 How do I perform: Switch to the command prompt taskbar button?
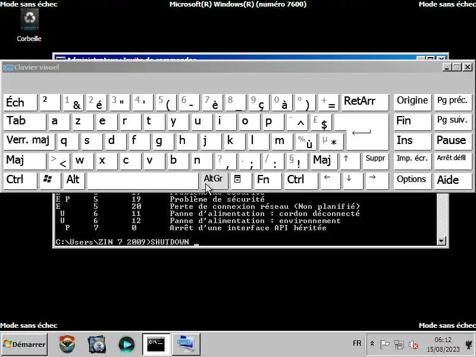[x=156, y=344]
